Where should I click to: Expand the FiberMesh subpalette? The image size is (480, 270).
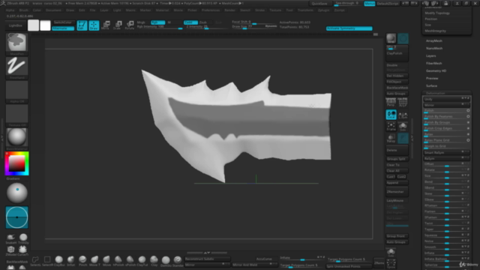coord(433,63)
